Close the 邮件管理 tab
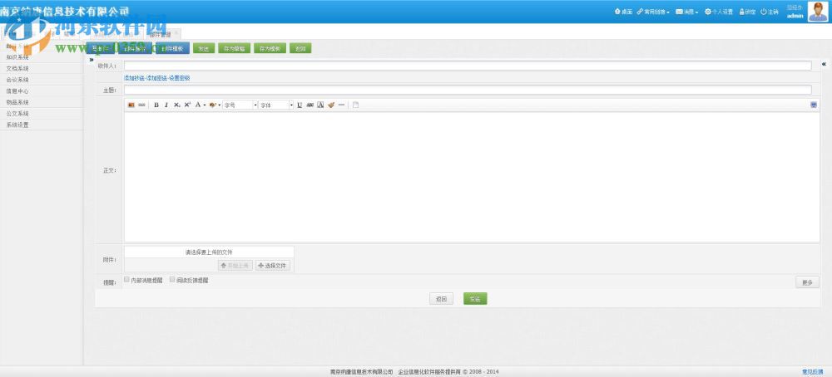Screen dimensions: 832x377 click(x=176, y=32)
